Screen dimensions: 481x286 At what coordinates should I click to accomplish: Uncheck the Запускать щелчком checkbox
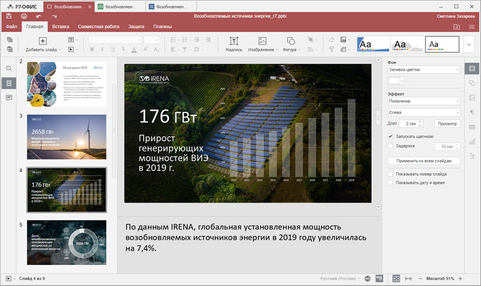click(x=390, y=136)
